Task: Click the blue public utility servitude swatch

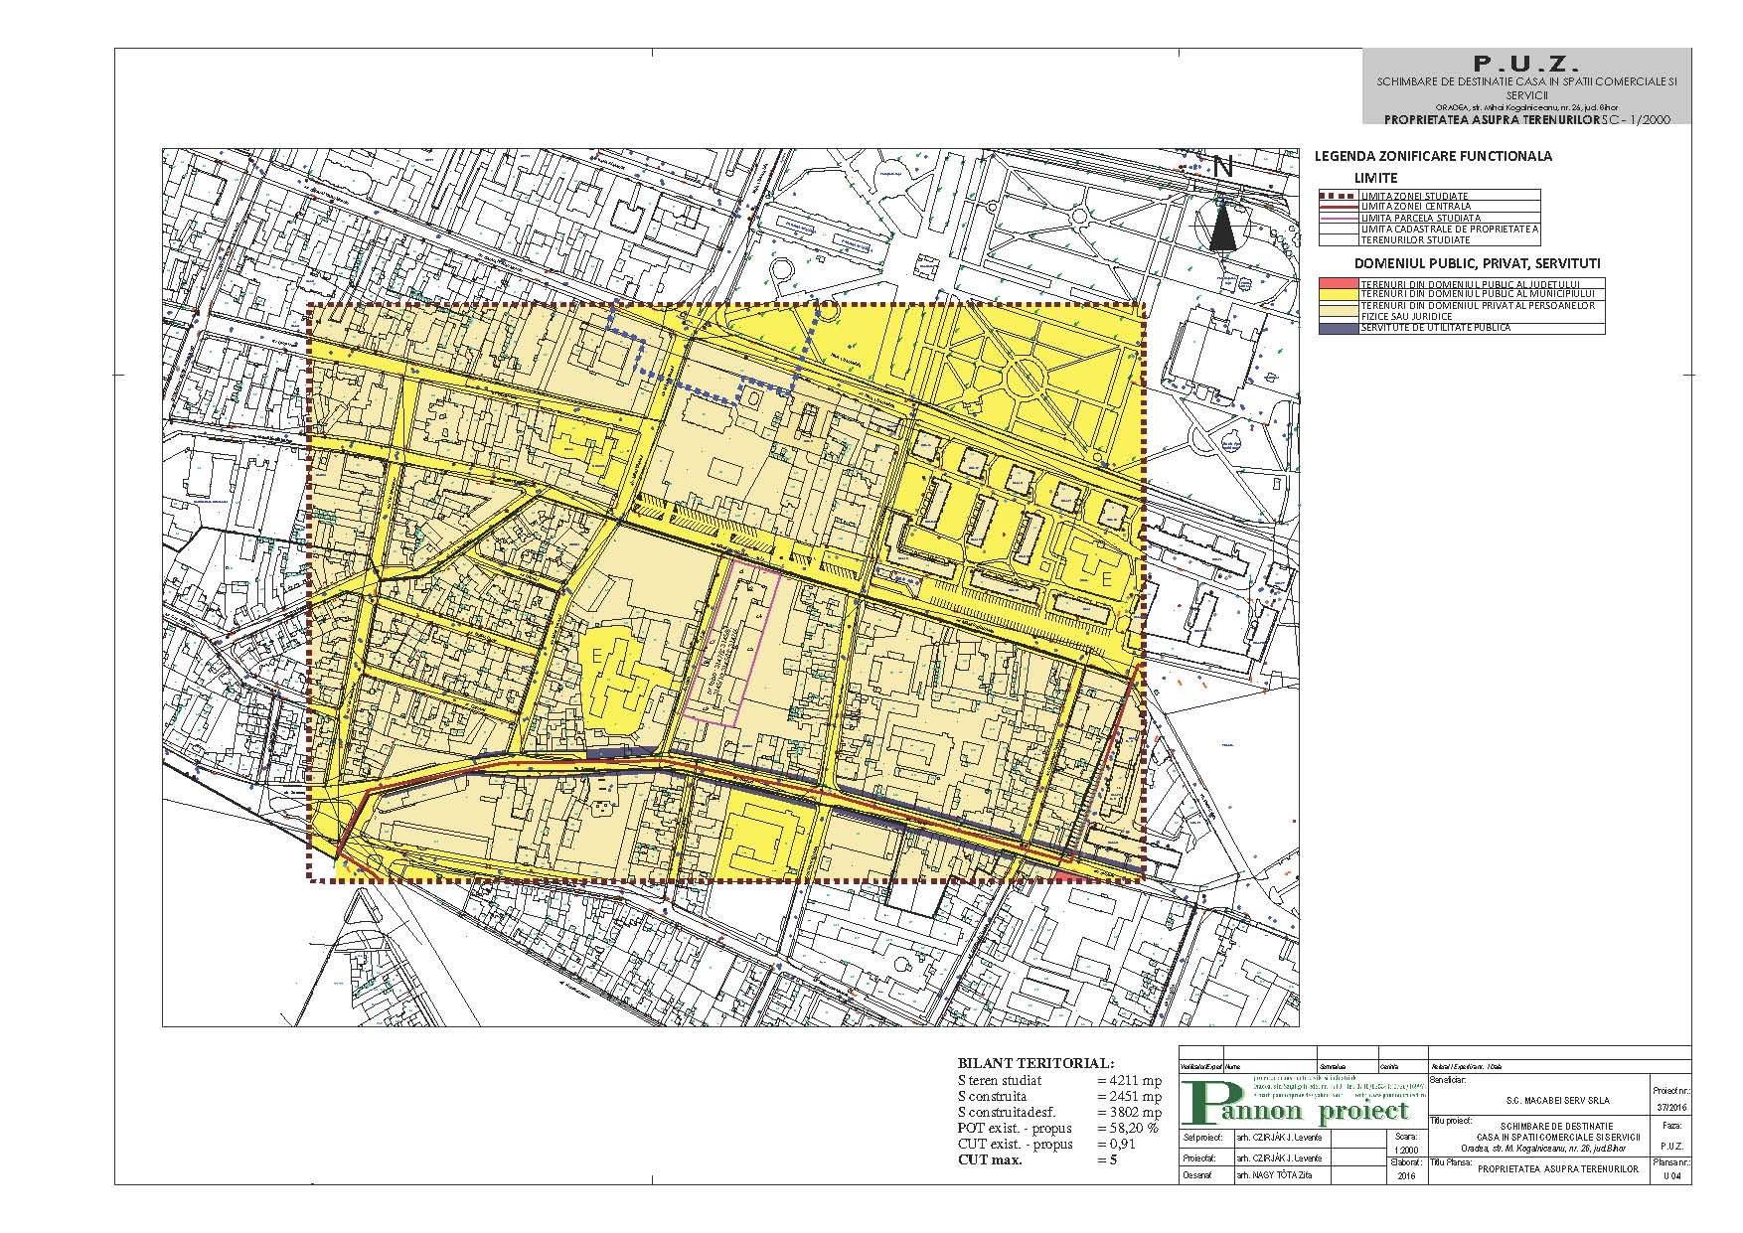Action: (x=1338, y=327)
